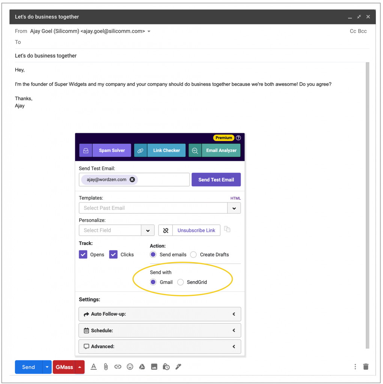Viewport: 383px width, 384px height.
Task: Uncheck the Opens tracking checkbox
Action: (x=83, y=255)
